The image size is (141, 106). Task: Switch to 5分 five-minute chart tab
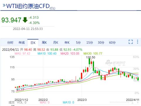tap(78, 42)
